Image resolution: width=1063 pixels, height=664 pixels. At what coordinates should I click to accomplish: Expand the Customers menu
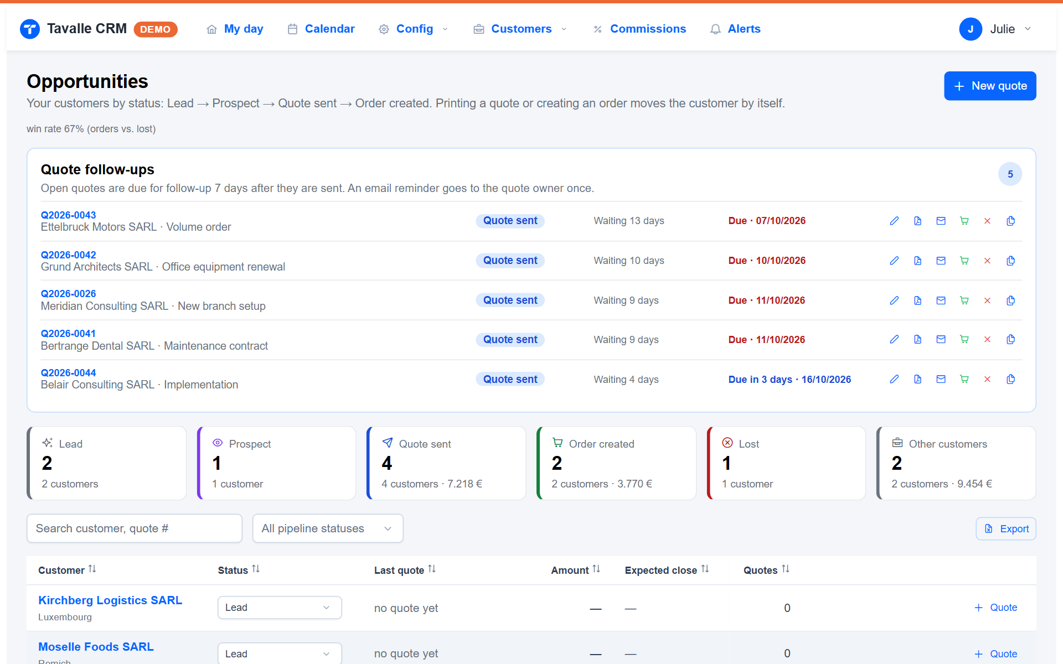[x=520, y=29]
